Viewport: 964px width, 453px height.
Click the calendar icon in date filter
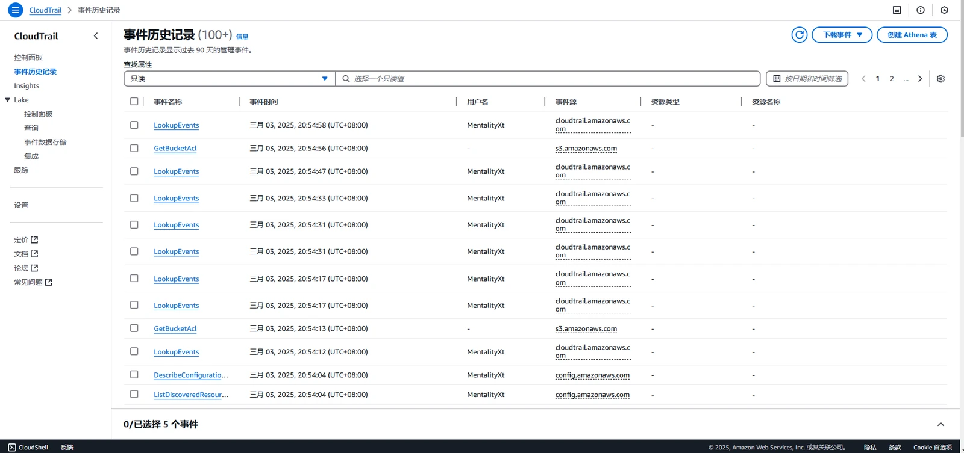pyautogui.click(x=777, y=79)
